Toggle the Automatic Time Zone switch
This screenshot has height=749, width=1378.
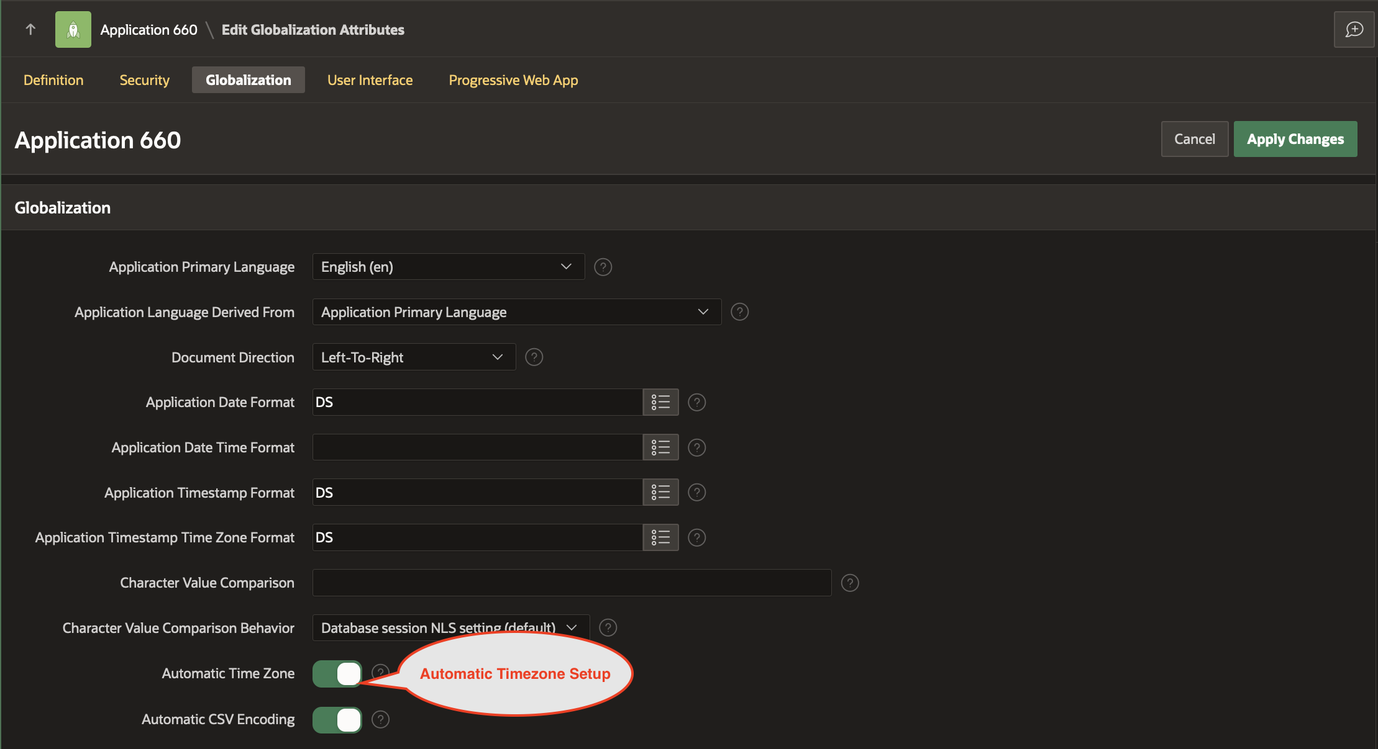337,674
